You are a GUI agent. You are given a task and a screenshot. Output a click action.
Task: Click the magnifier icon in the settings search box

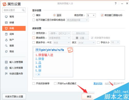click(23, 10)
